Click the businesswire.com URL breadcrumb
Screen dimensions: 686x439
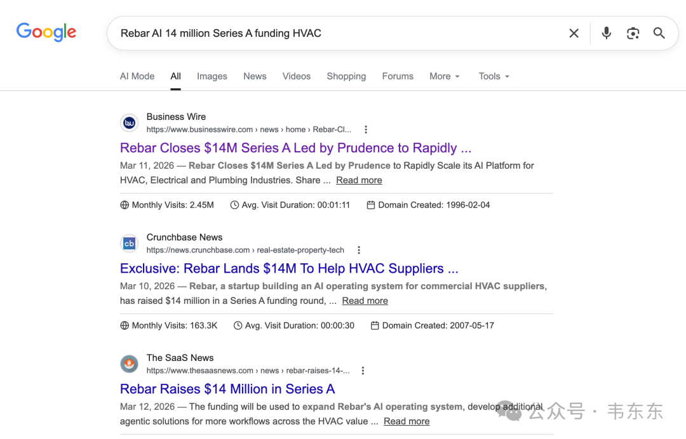[x=248, y=129]
